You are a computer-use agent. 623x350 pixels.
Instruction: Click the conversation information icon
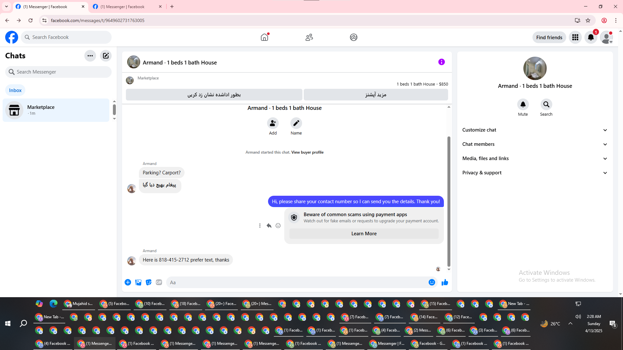[x=442, y=62]
